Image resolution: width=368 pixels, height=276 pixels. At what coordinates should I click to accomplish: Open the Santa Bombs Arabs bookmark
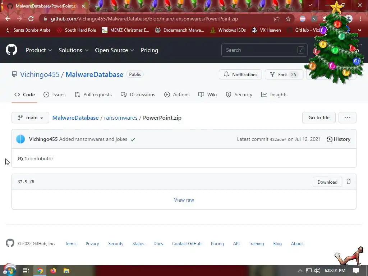[x=28, y=30]
